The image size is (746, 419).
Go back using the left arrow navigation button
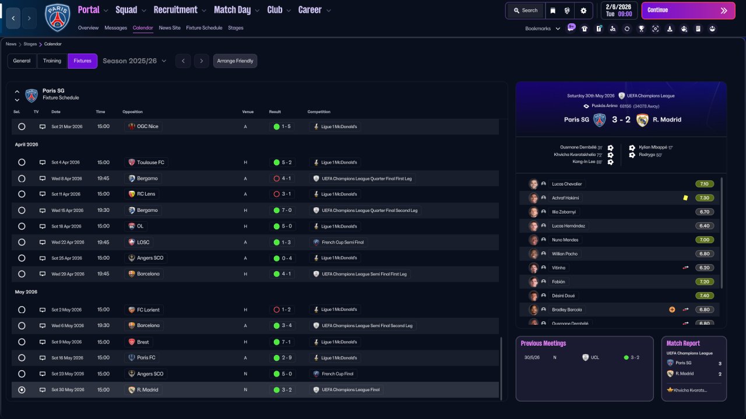point(13,18)
